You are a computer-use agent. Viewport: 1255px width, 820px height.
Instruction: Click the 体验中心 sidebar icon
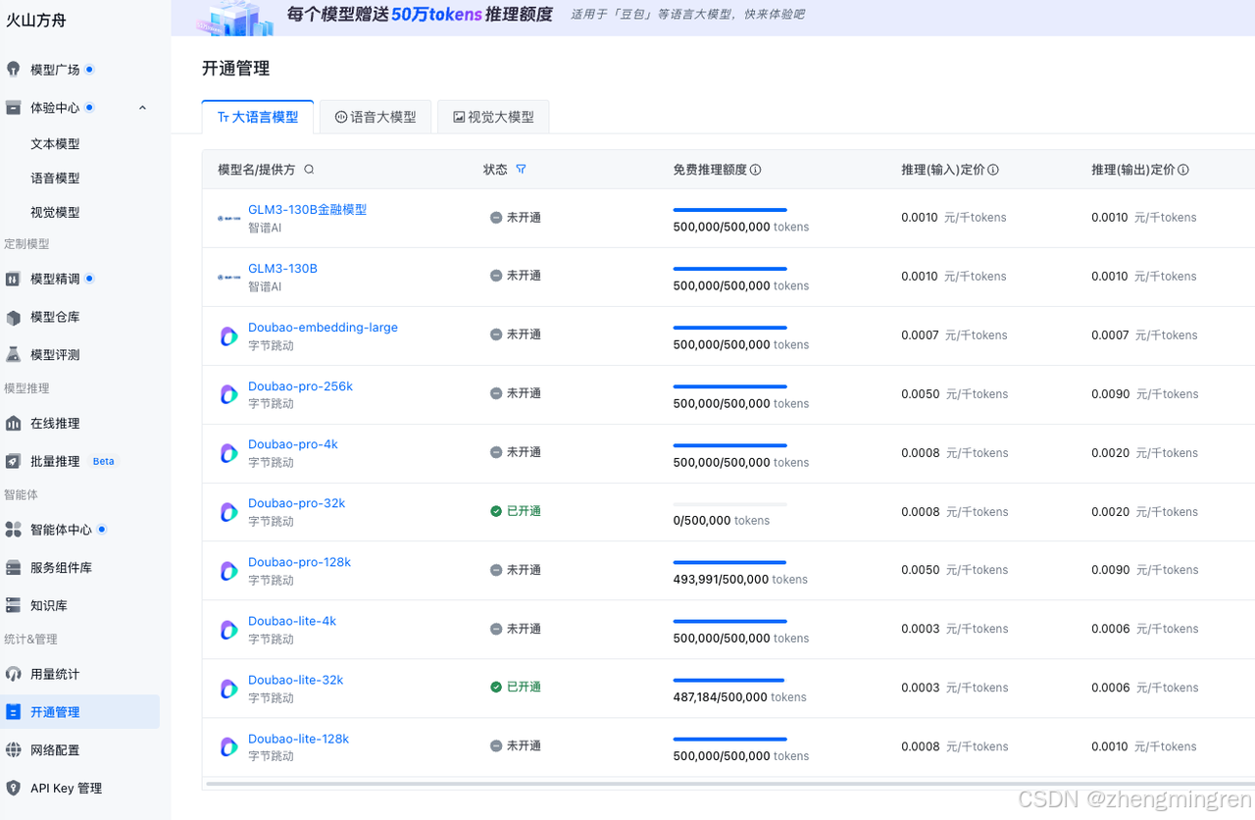coord(13,107)
